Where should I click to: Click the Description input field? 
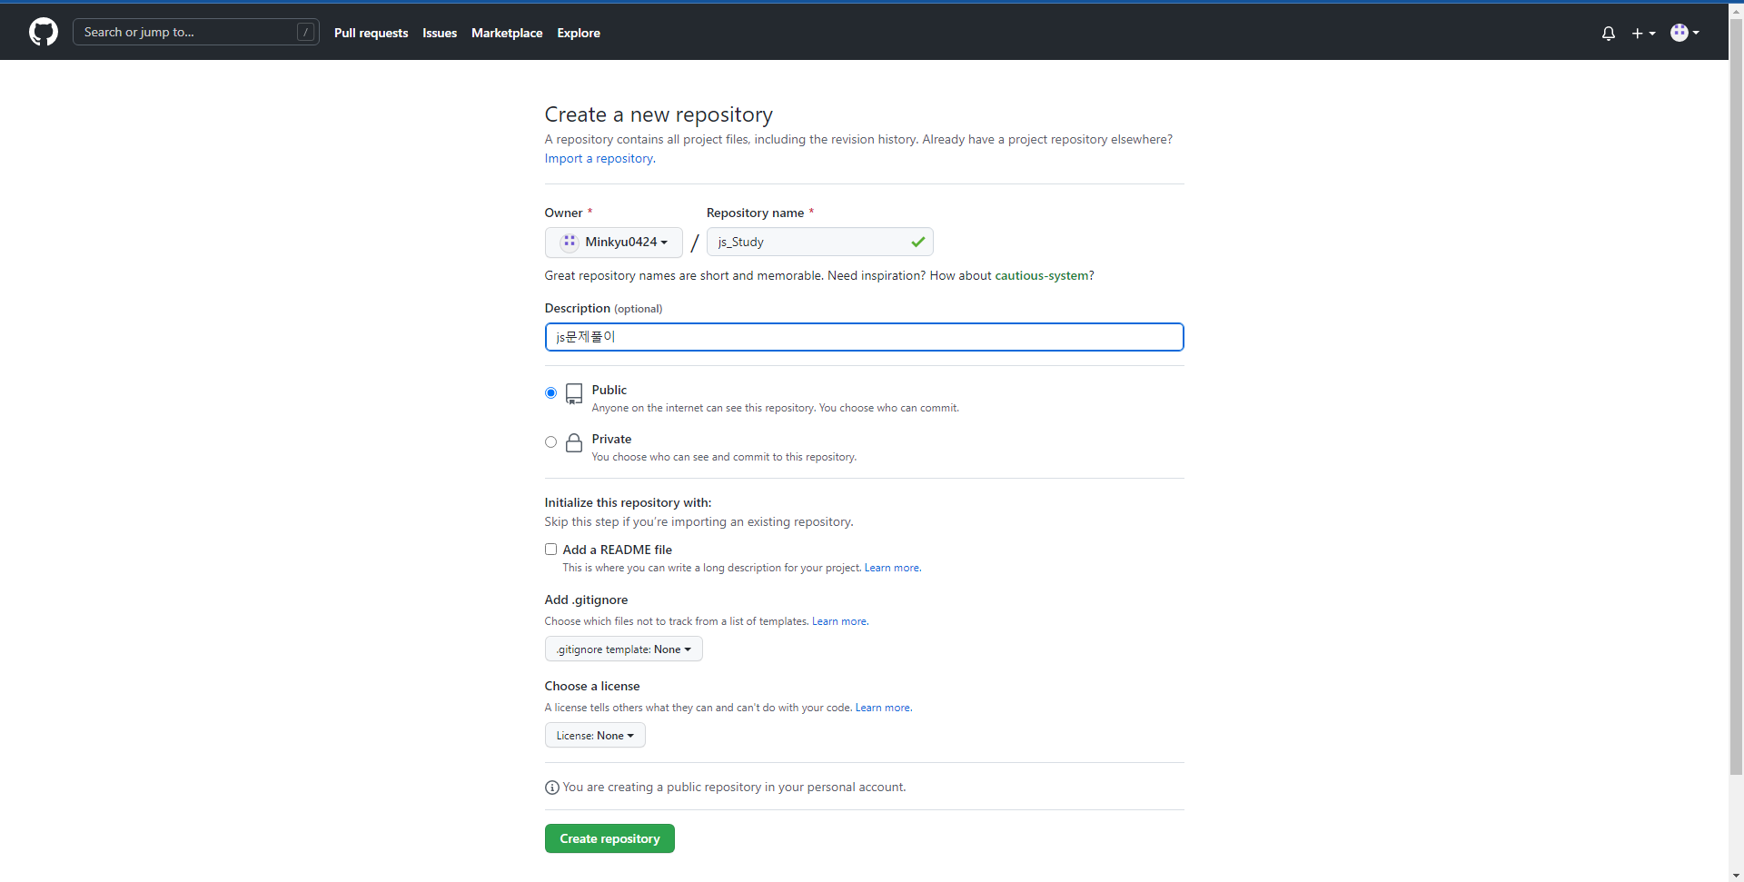tap(864, 337)
